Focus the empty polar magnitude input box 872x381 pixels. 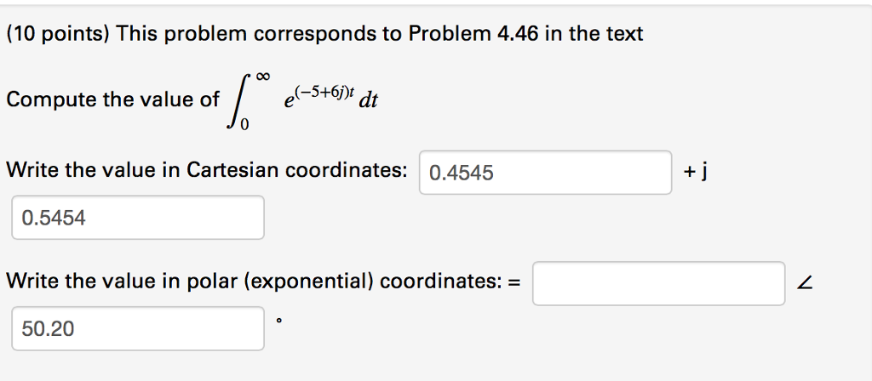point(658,283)
